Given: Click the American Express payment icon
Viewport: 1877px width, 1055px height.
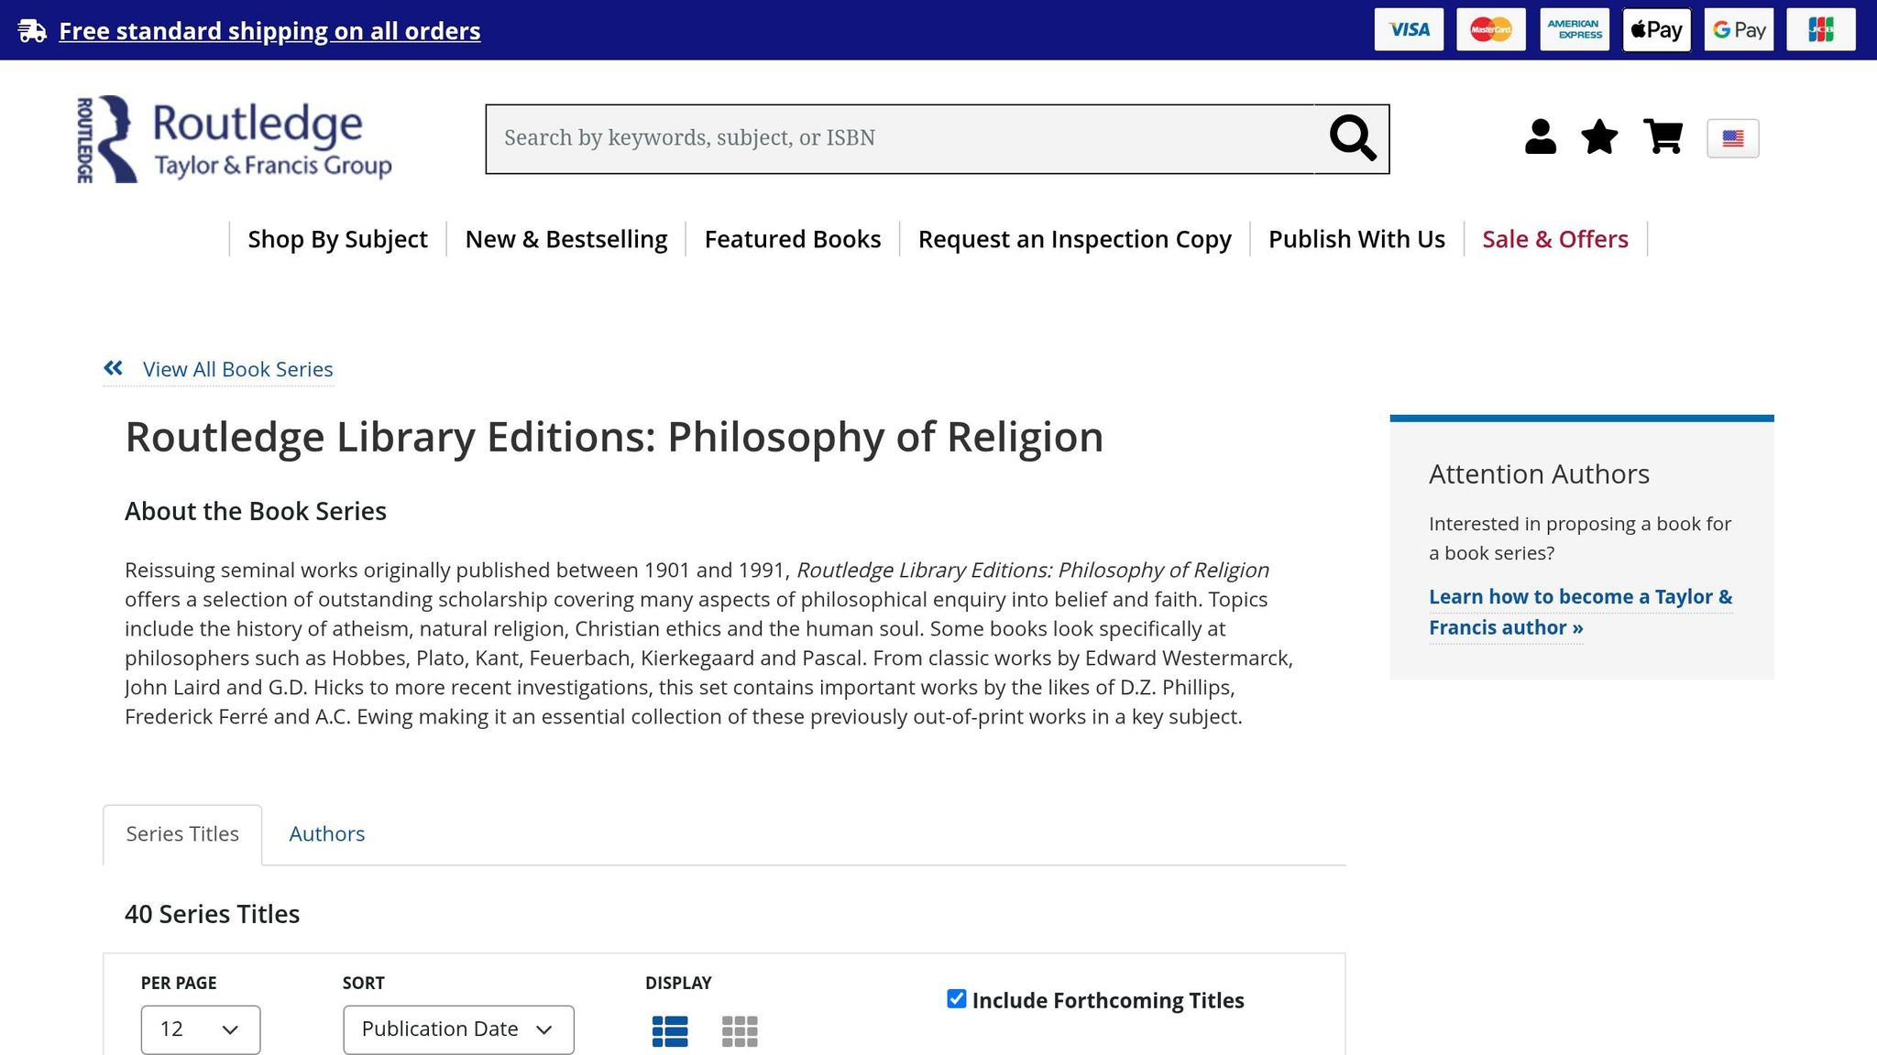Looking at the screenshot, I should pyautogui.click(x=1575, y=30).
